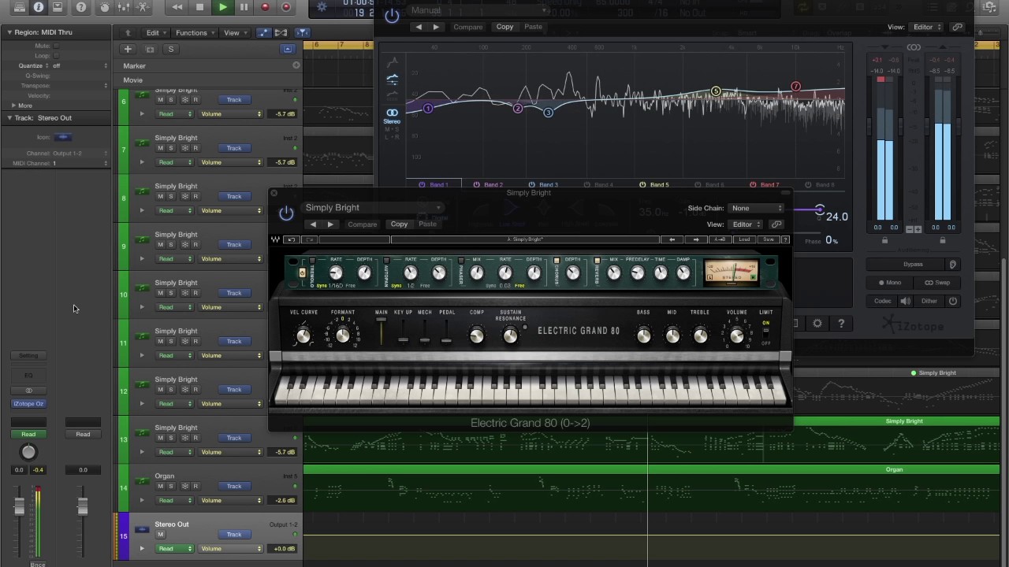The image size is (1009, 567).
Task: Open Quick Help question mark icon
Action: 81,7
